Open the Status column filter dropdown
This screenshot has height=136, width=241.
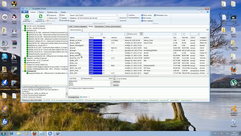(101, 34)
